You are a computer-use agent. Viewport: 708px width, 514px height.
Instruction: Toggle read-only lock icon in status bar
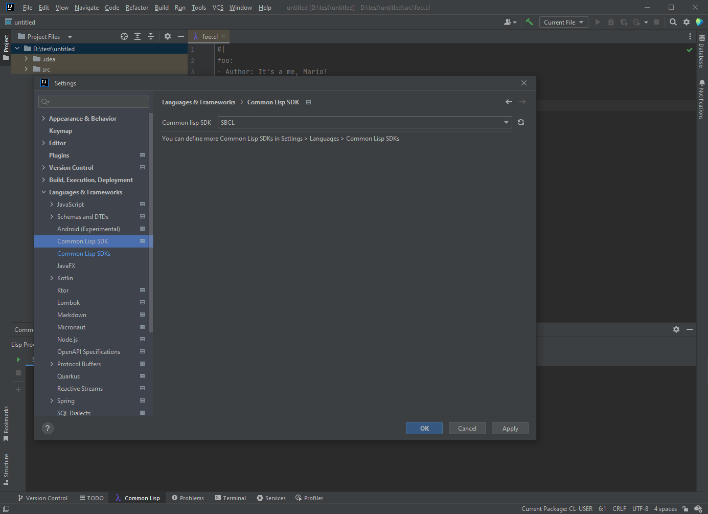pyautogui.click(x=685, y=509)
